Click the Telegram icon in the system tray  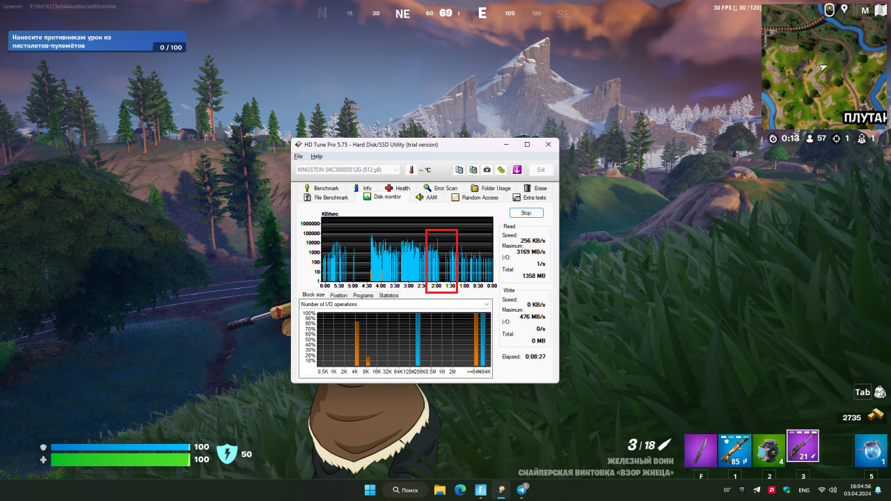757,490
